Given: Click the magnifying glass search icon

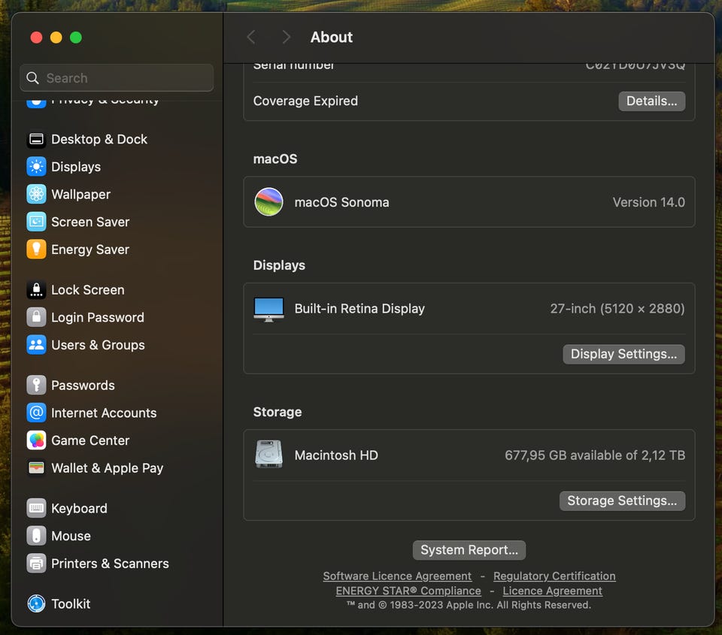Looking at the screenshot, I should [32, 77].
